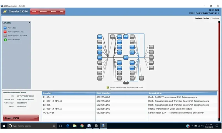Image resolution: width=222 pixels, height=133 pixels.
Task: Select the TPM module node
Action: (119, 52)
